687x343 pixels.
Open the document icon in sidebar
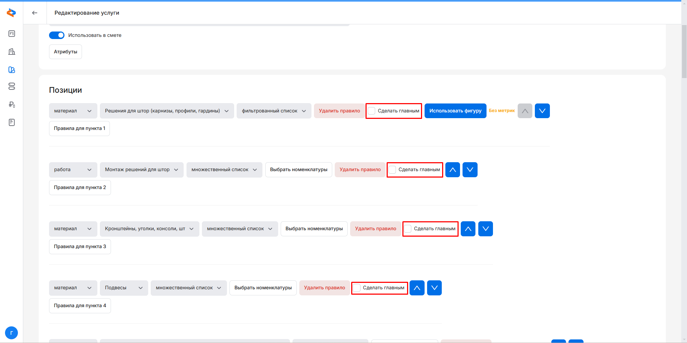[x=11, y=122]
